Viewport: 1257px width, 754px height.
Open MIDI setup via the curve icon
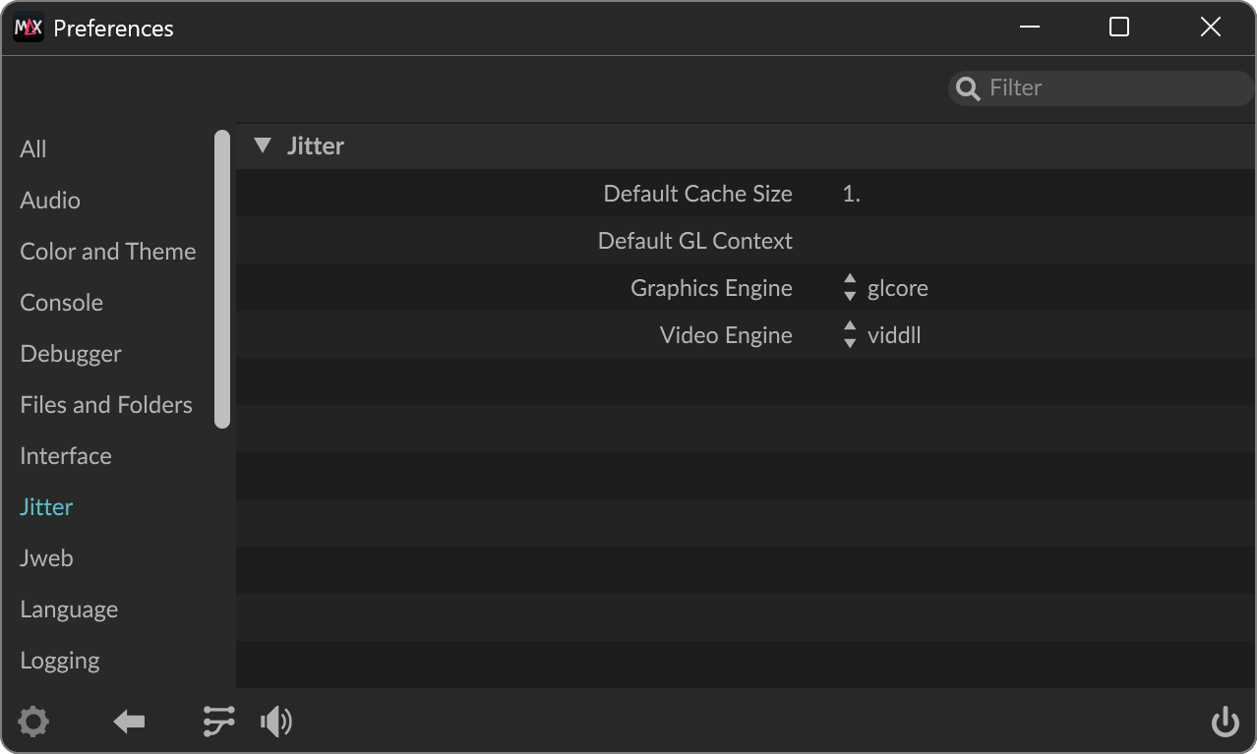pos(217,721)
